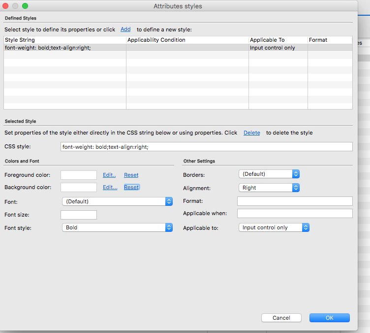370x333 pixels.
Task: Open the Background color swatch
Action: pyautogui.click(x=79, y=187)
